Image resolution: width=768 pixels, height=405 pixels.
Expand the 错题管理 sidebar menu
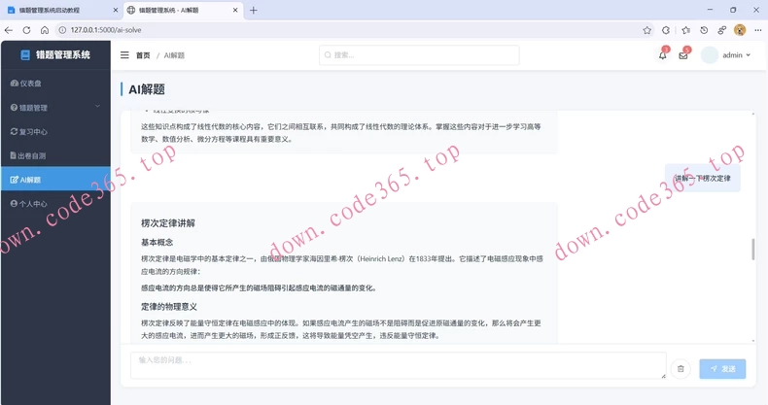(55, 108)
